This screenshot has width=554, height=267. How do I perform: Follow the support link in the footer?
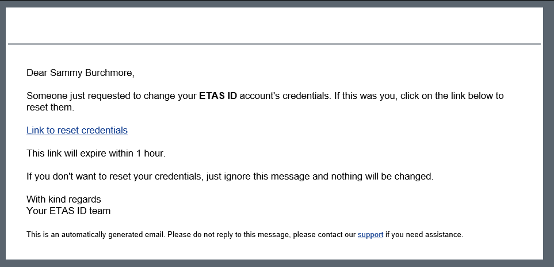(370, 235)
